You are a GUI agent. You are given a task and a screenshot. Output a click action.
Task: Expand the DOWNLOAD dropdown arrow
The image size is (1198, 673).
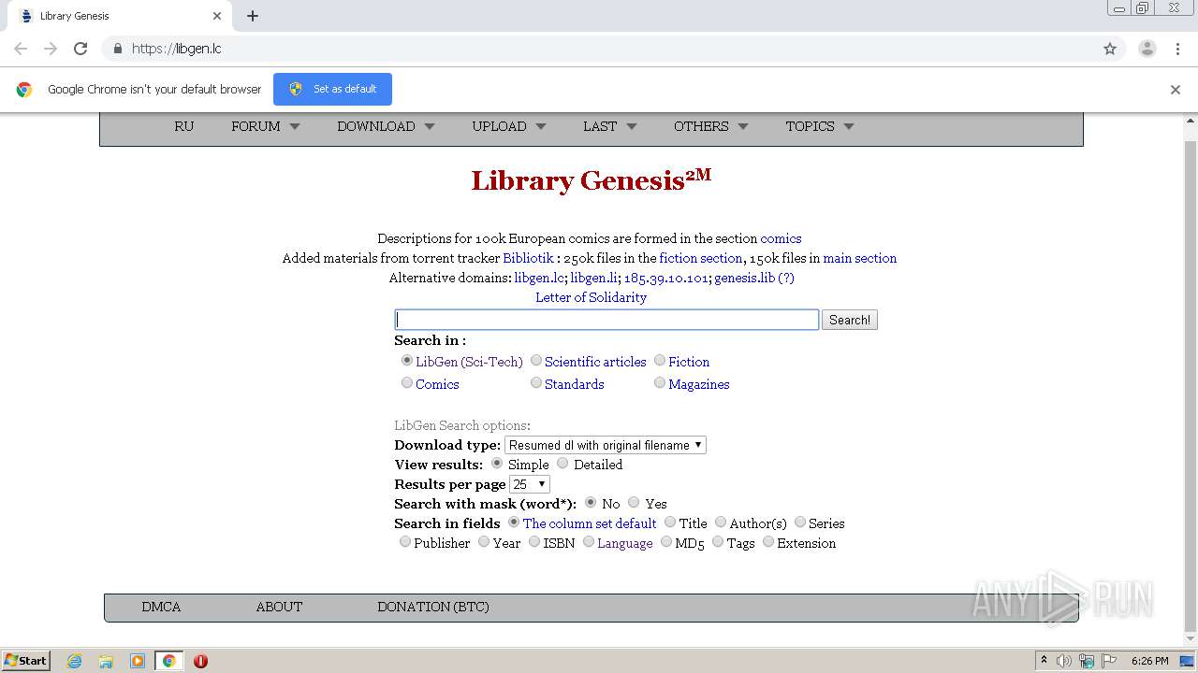[x=430, y=126]
